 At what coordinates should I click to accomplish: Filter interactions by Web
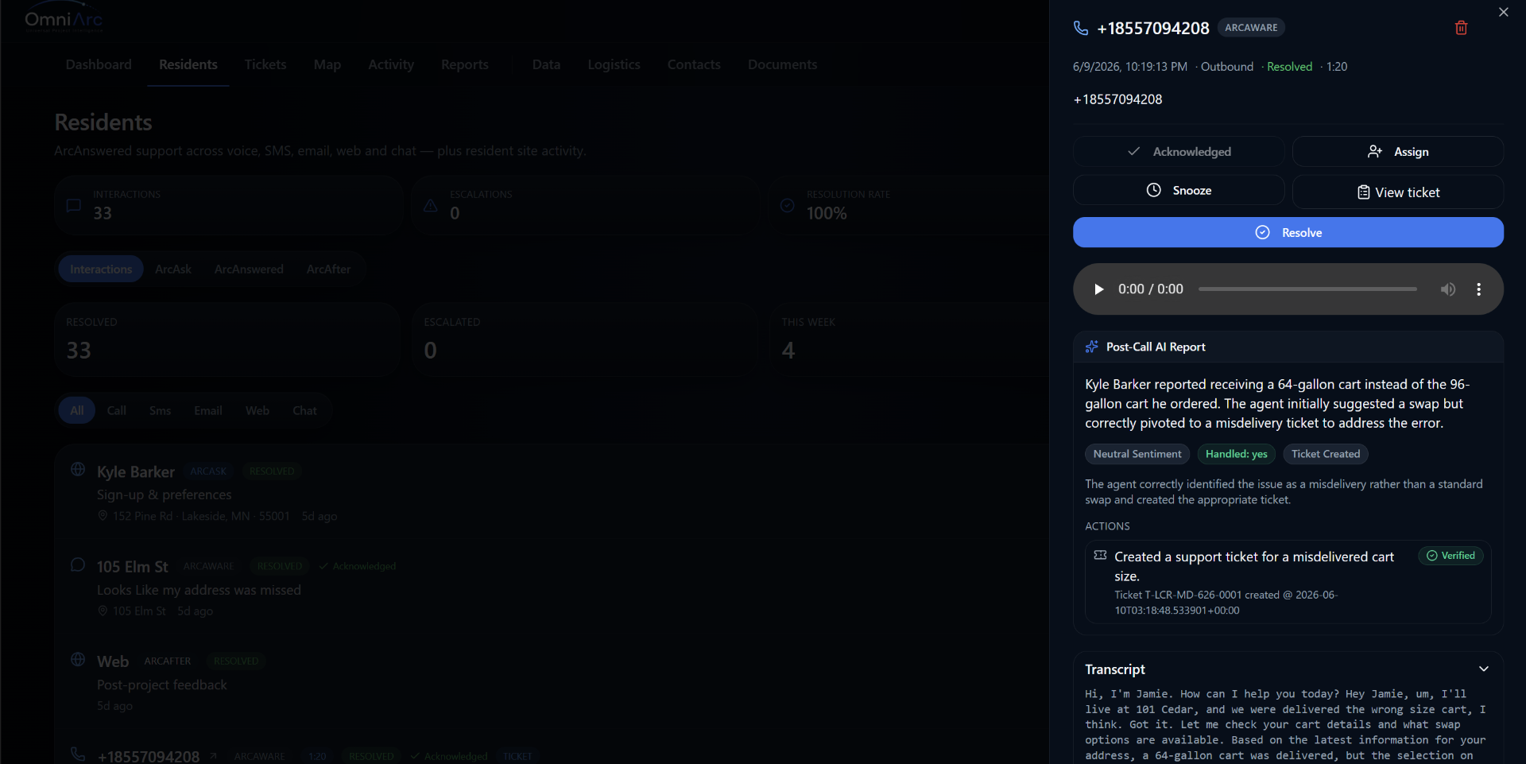tap(258, 410)
